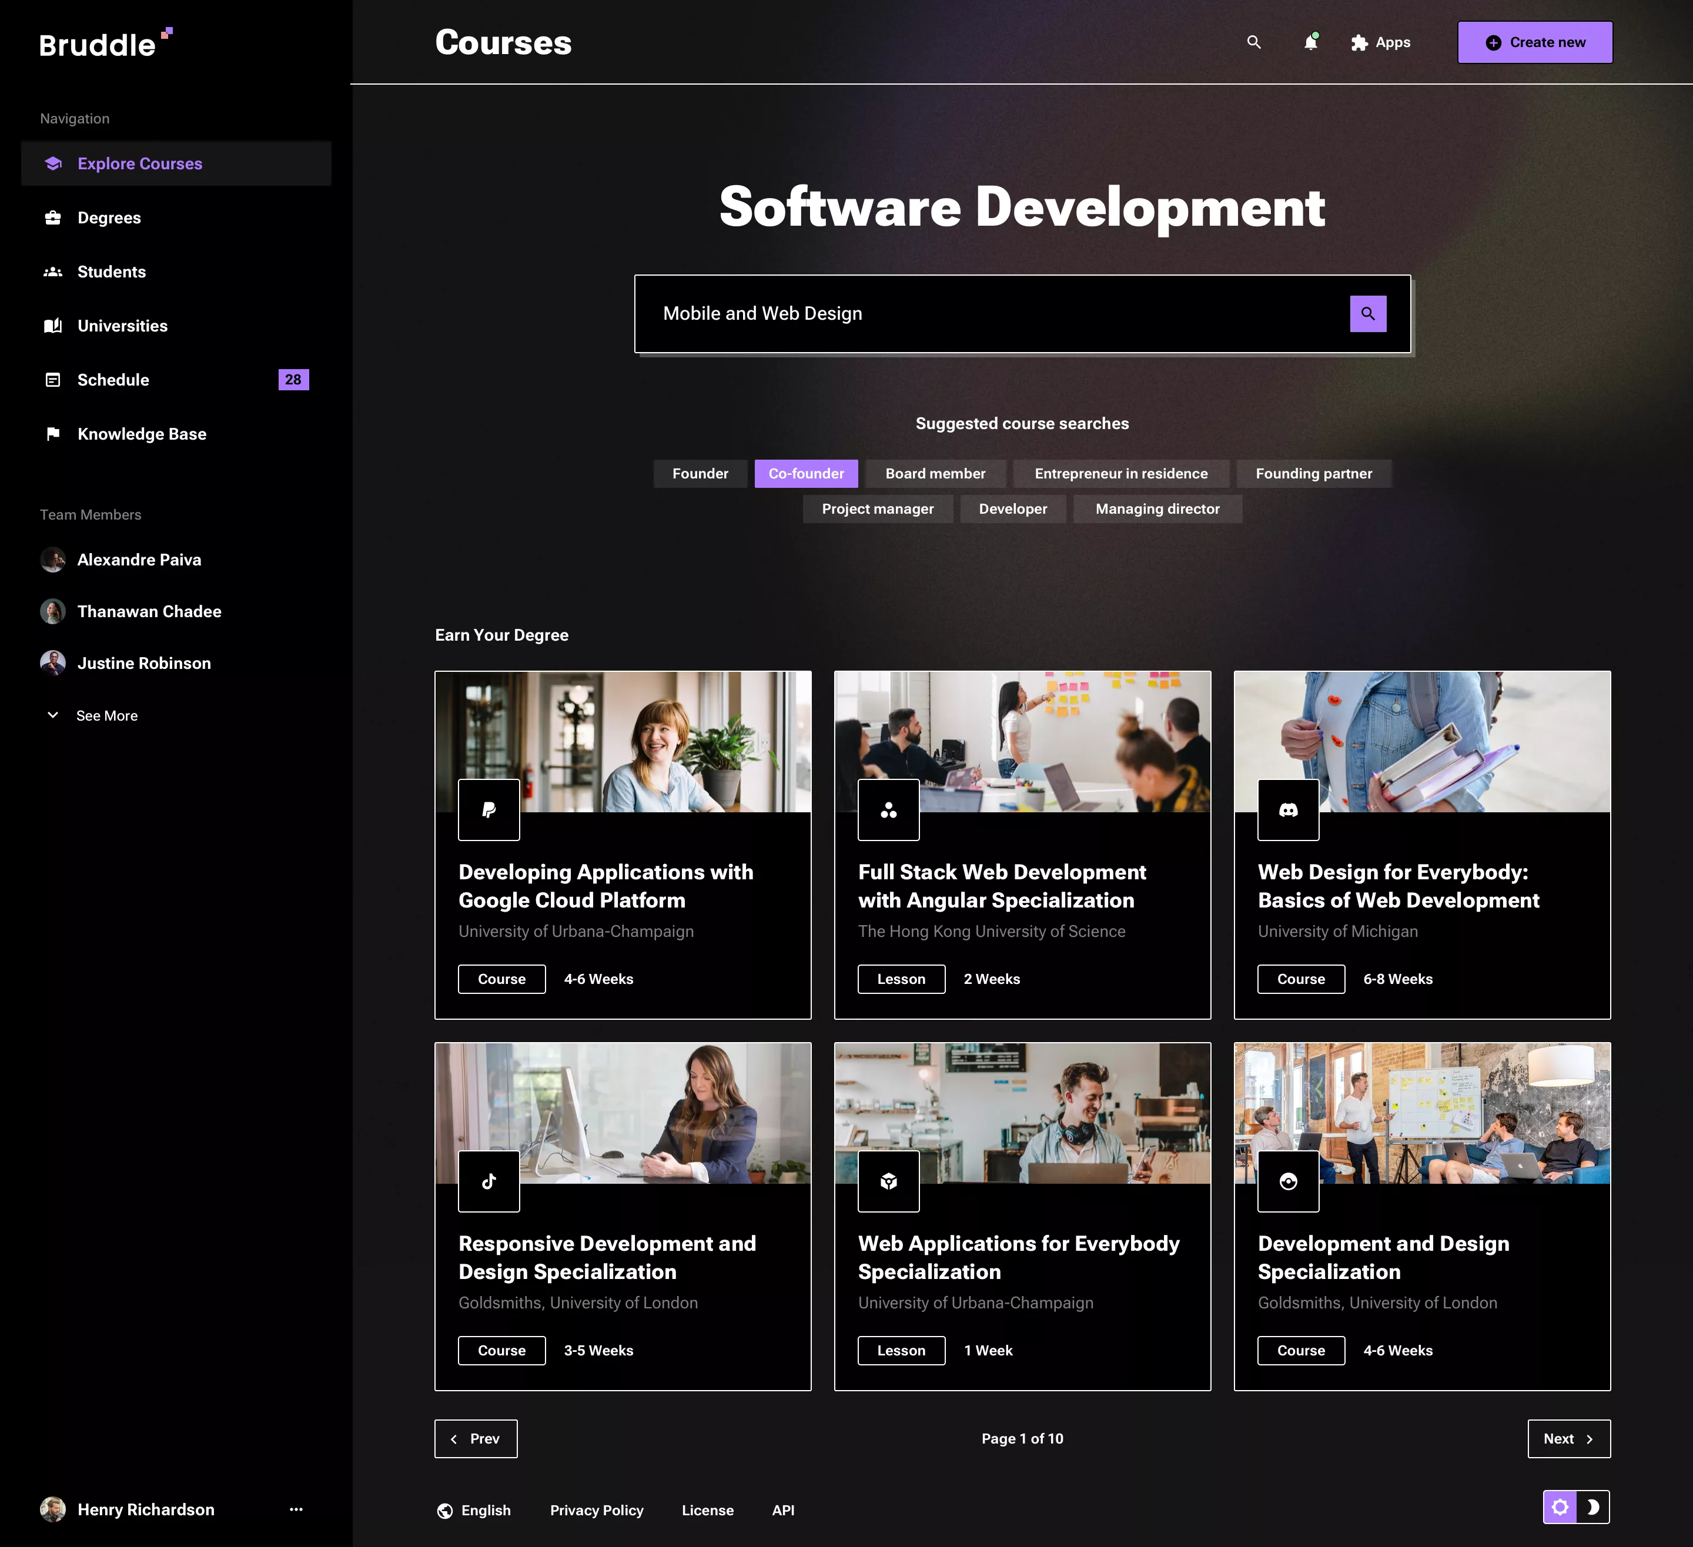
Task: Open the three-dot menu beside Henry Richardson
Action: (296, 1509)
